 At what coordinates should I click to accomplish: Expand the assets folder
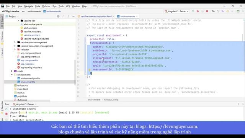point(11,71)
